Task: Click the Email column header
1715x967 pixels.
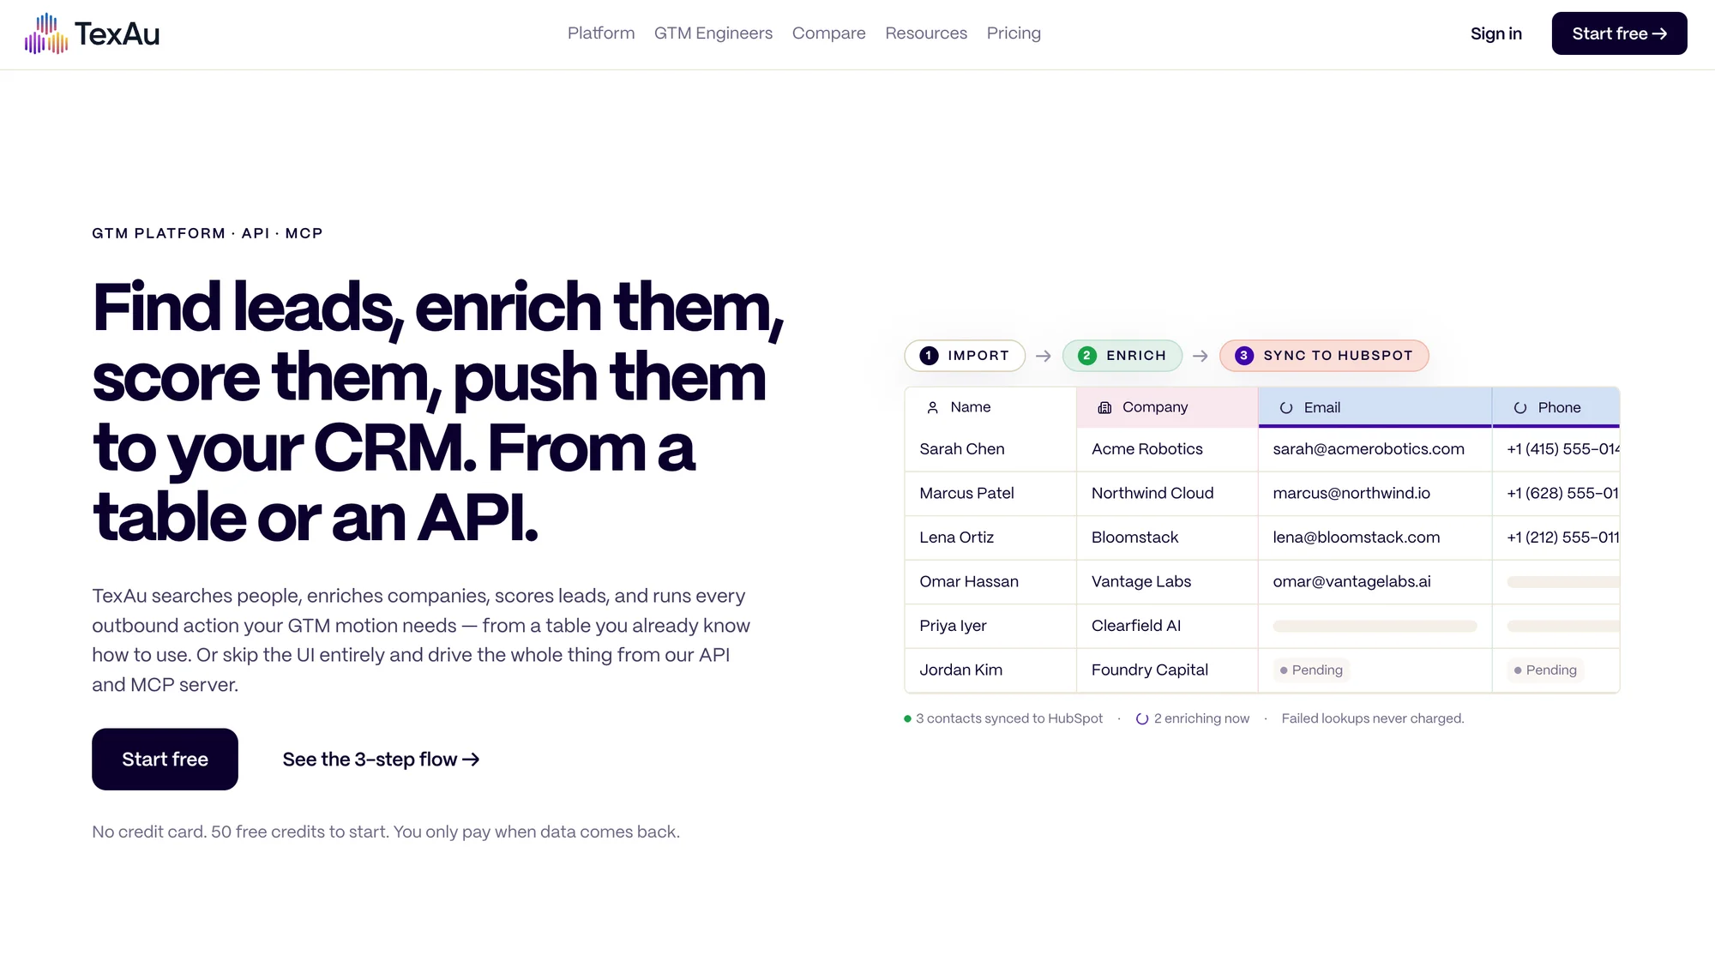Action: point(1375,407)
